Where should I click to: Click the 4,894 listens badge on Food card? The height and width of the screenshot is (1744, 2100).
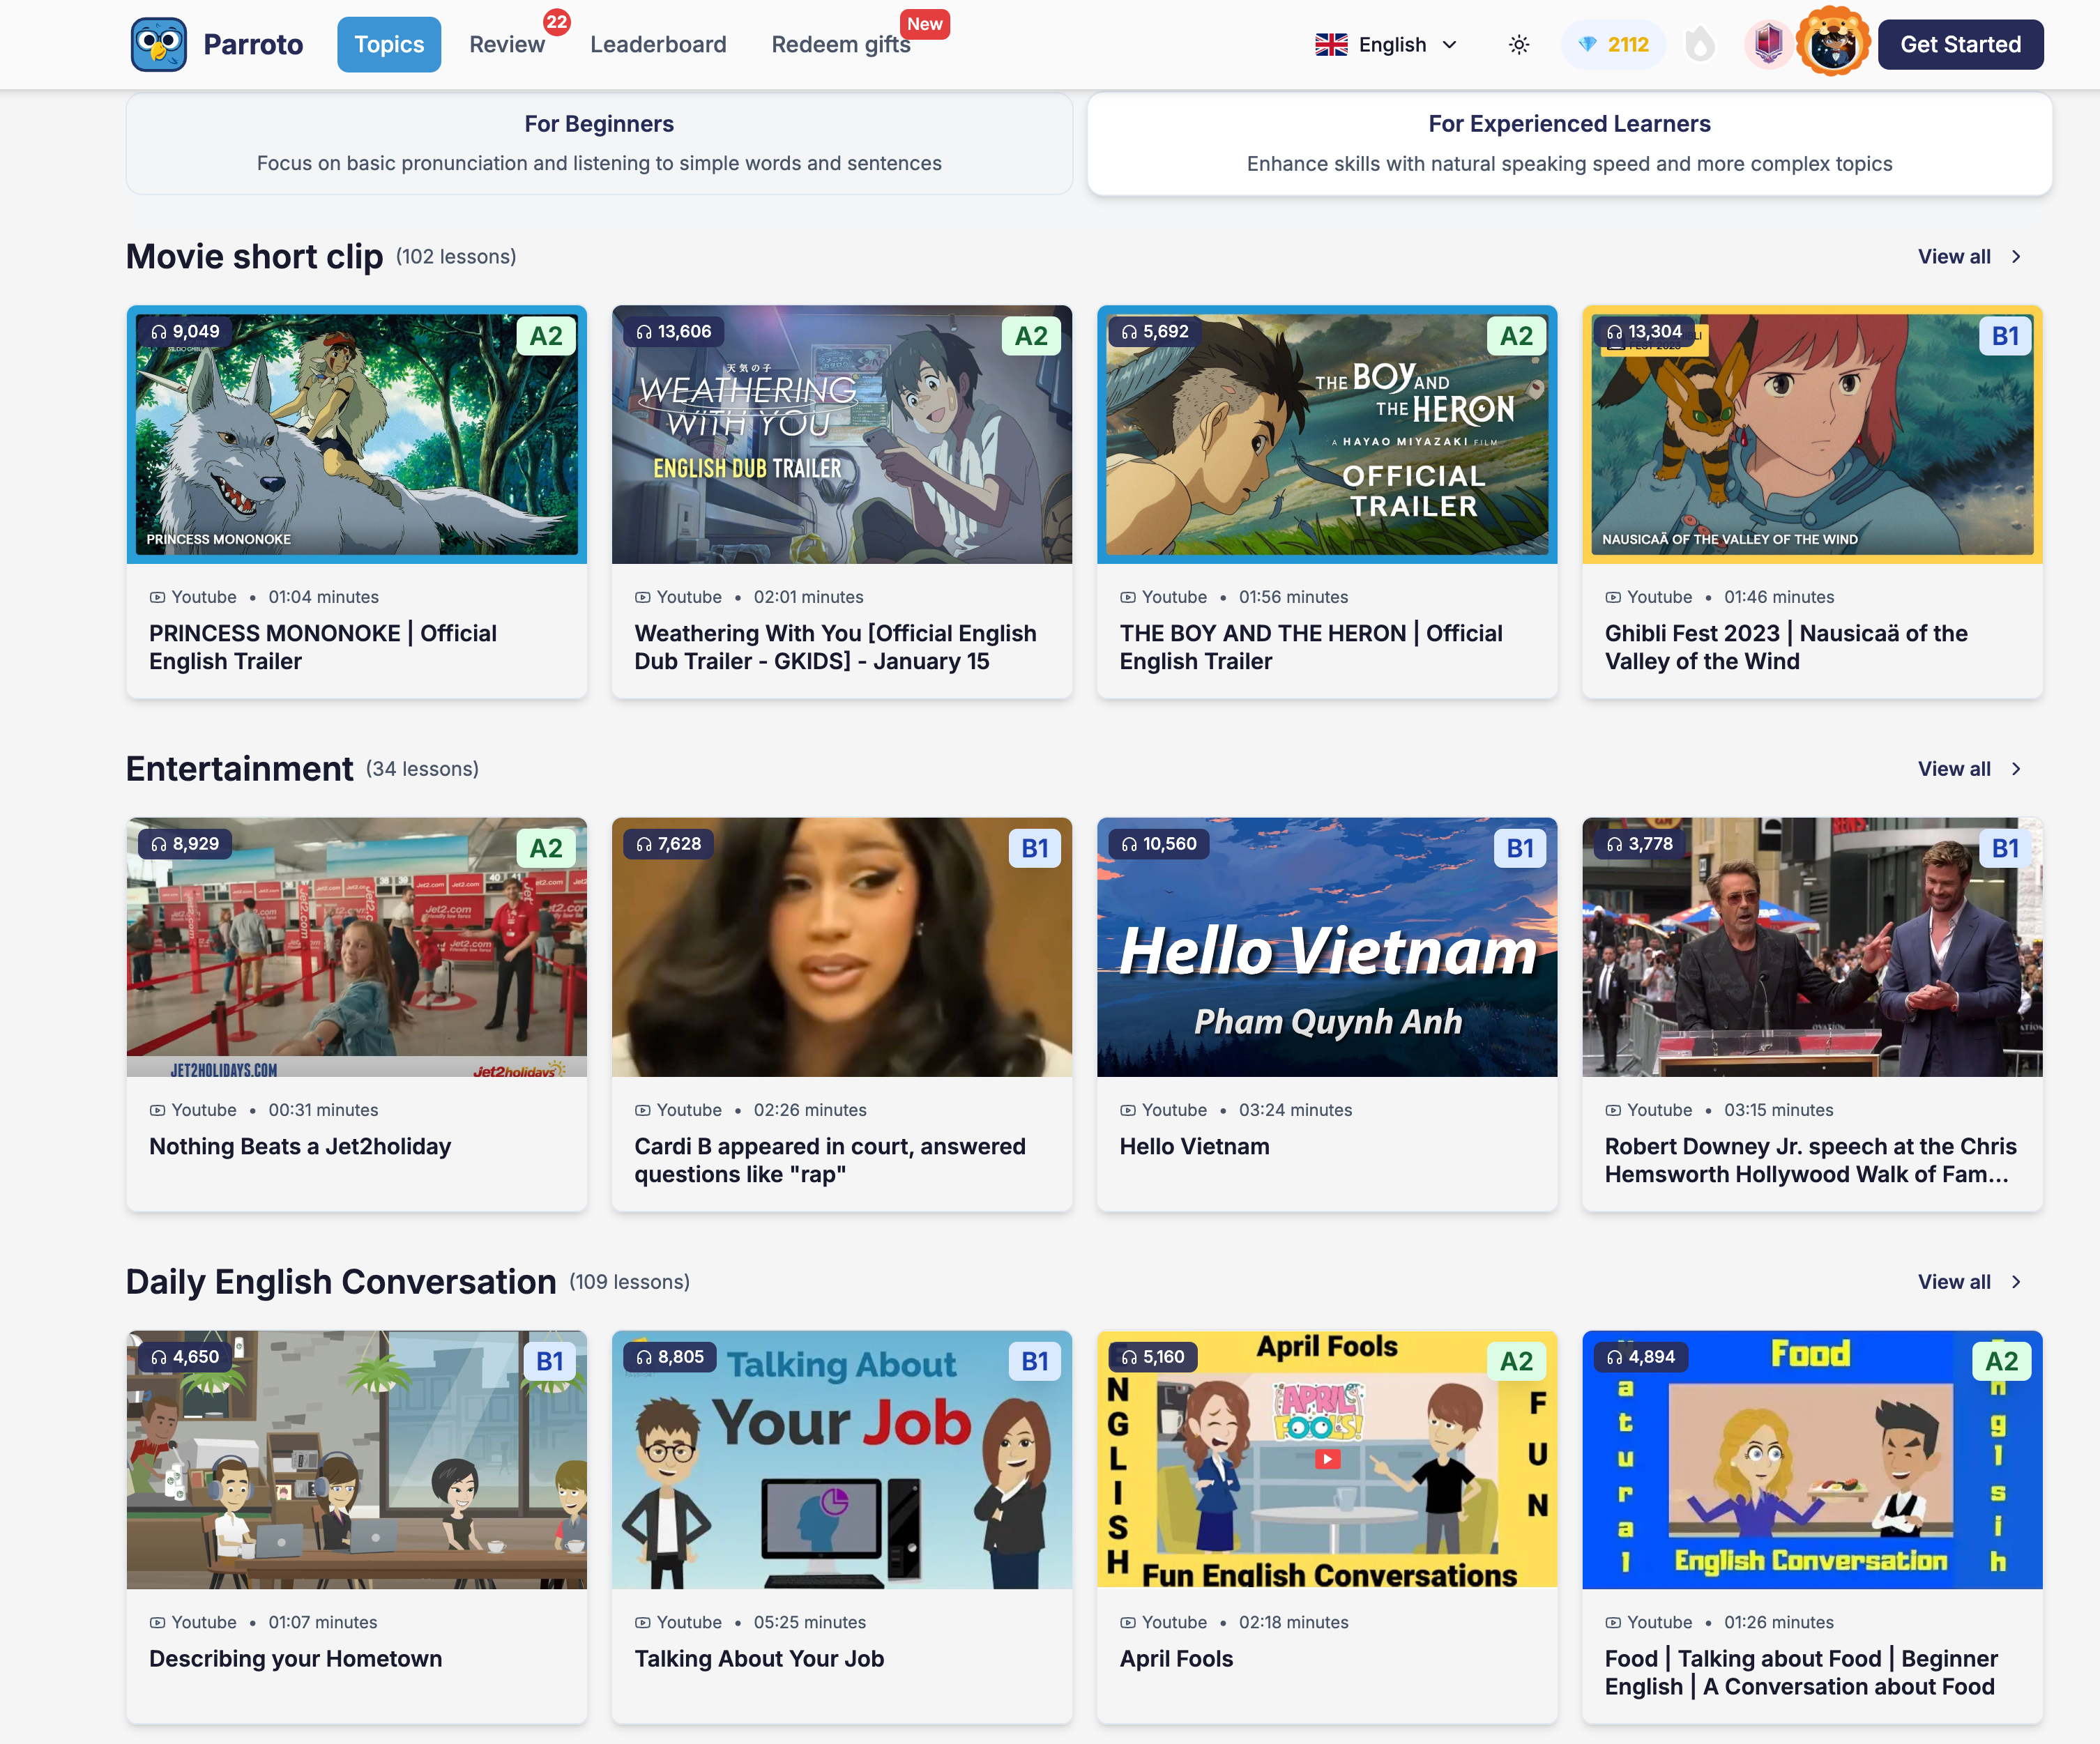1640,1357
